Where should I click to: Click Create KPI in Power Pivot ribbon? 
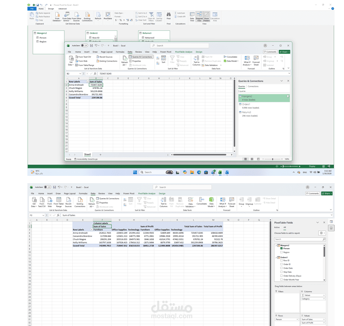[180, 16]
